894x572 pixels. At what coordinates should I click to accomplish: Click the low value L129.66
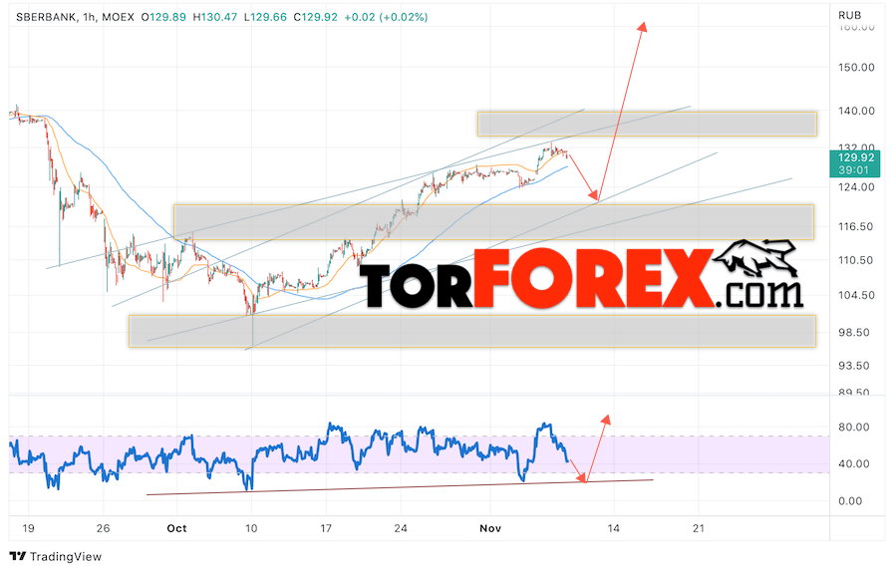click(x=265, y=17)
